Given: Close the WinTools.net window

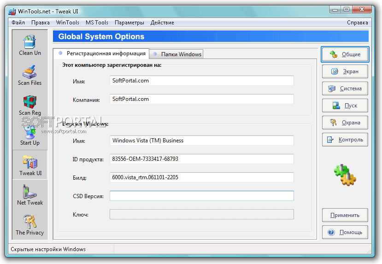Looking at the screenshot, I should [x=362, y=10].
